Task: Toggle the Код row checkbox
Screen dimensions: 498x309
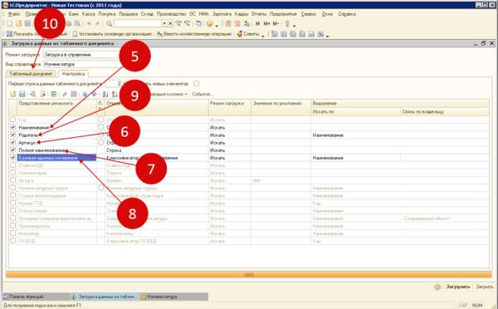Action: 12,120
